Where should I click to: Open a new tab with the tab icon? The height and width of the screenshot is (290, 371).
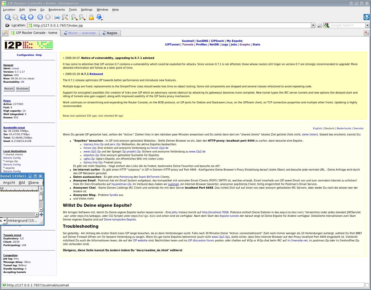pyautogui.click(x=5, y=33)
